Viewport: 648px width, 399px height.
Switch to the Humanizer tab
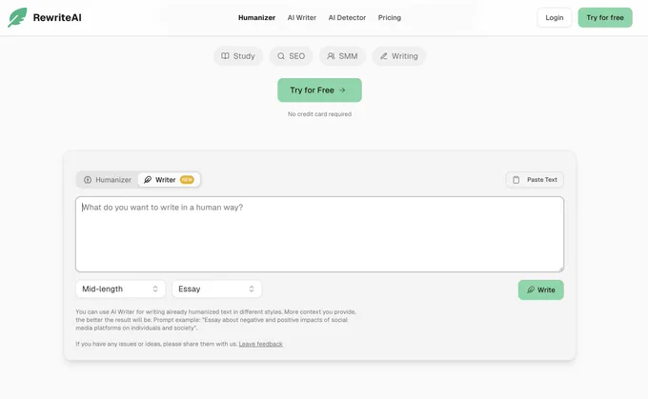tap(108, 180)
